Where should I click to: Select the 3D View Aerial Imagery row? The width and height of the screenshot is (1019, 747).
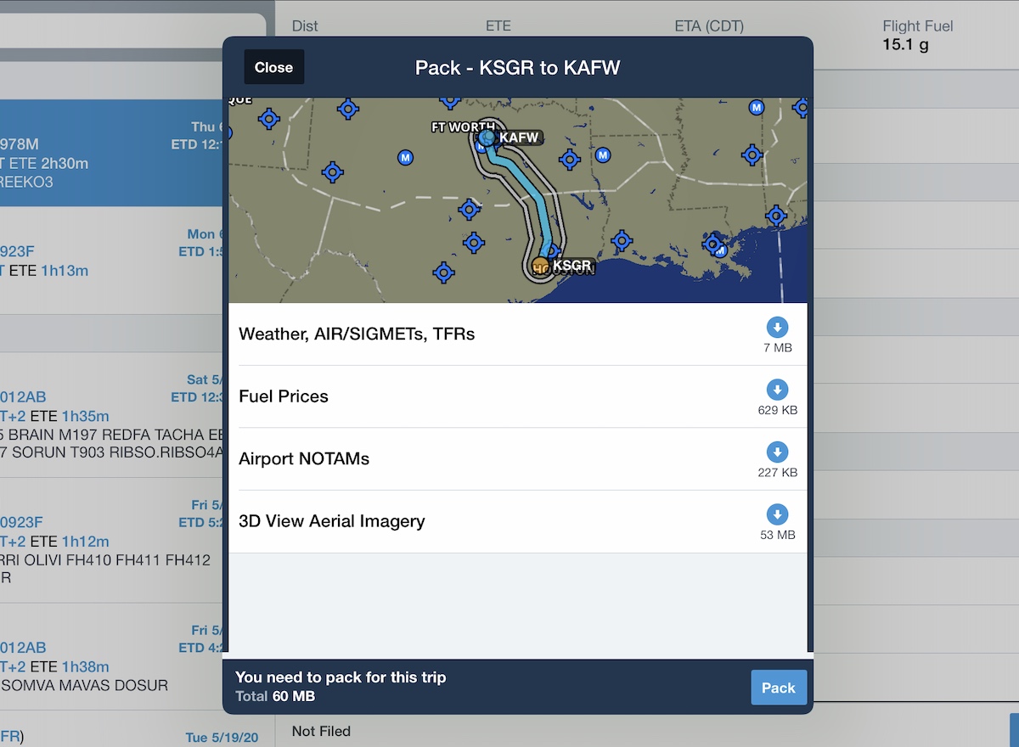click(x=332, y=521)
